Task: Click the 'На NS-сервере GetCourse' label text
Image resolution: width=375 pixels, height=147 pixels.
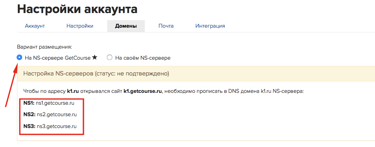Action: coord(58,58)
